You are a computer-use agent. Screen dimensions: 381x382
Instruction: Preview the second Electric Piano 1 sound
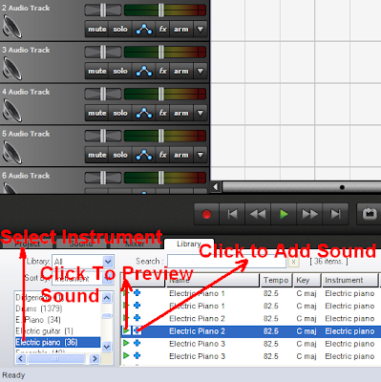pos(126,306)
